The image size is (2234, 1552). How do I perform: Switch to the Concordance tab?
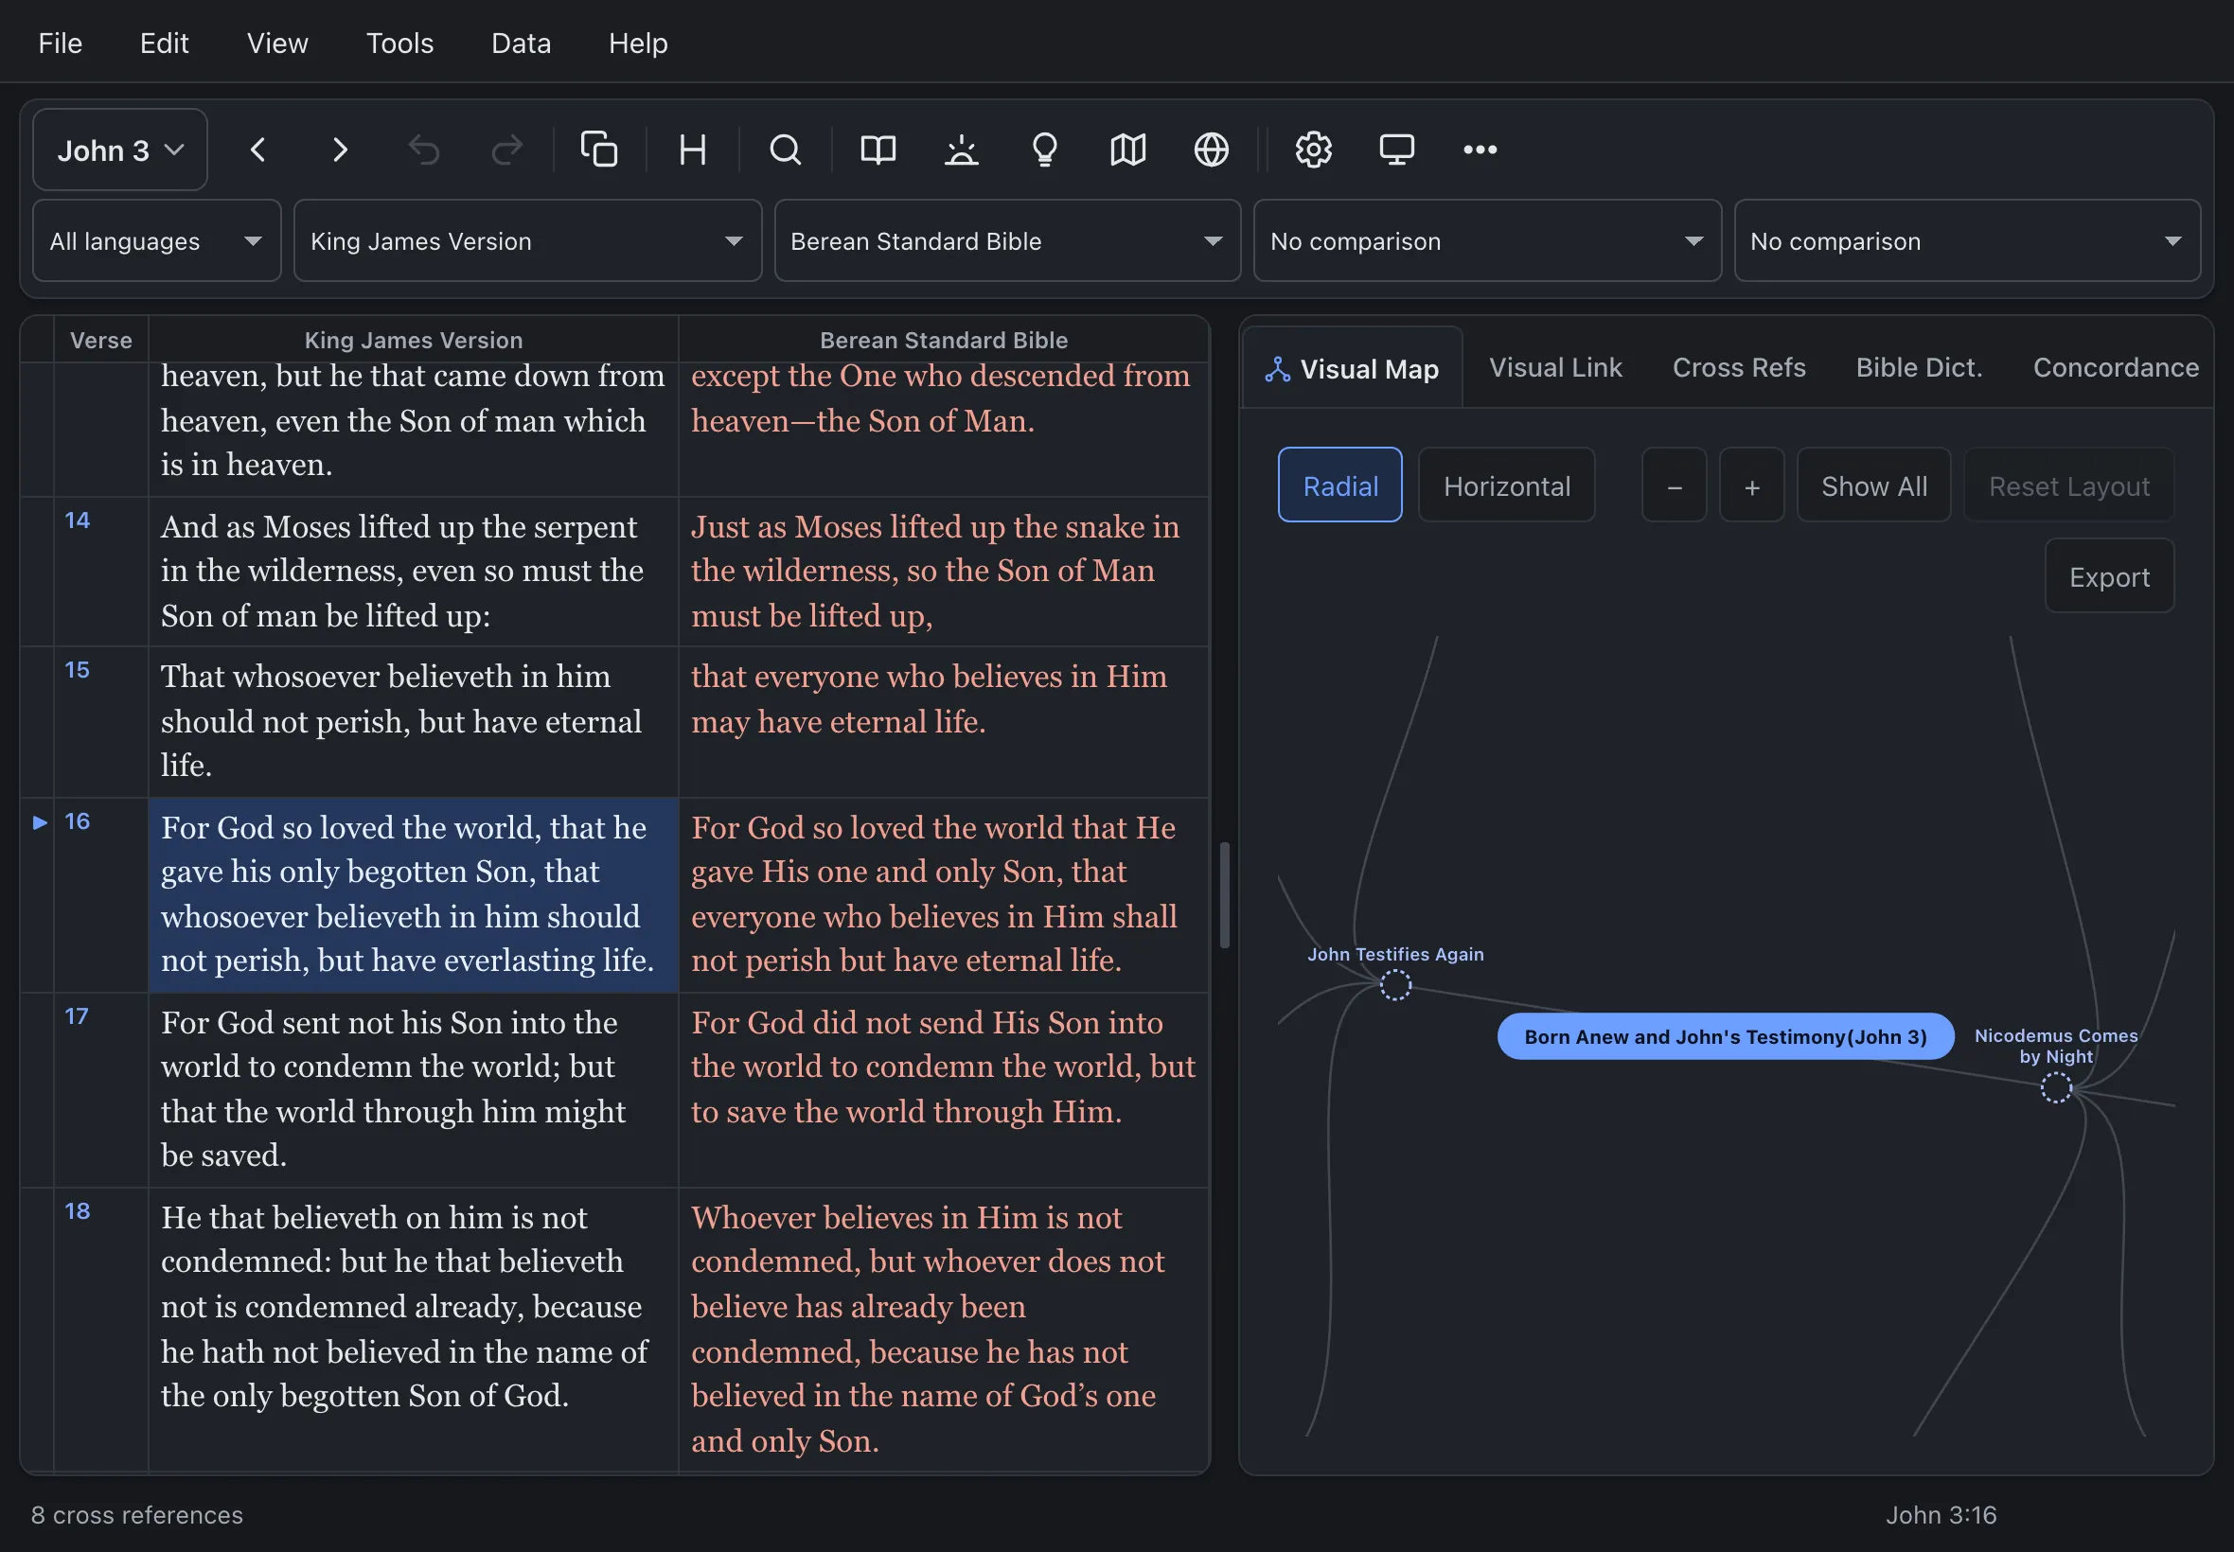coord(2116,367)
